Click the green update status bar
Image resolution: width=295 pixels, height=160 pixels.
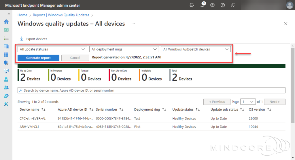[x=152, y=66]
